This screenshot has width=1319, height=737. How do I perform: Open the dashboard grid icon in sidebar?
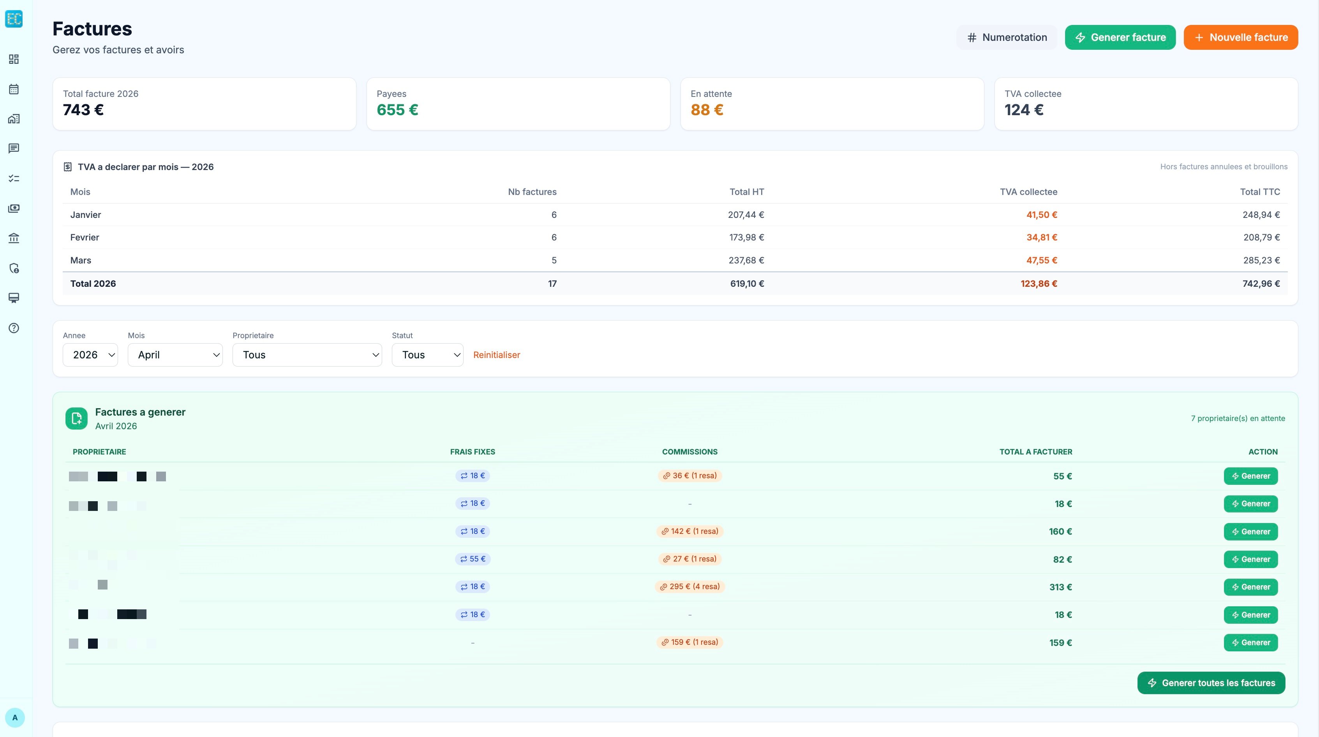[14, 59]
